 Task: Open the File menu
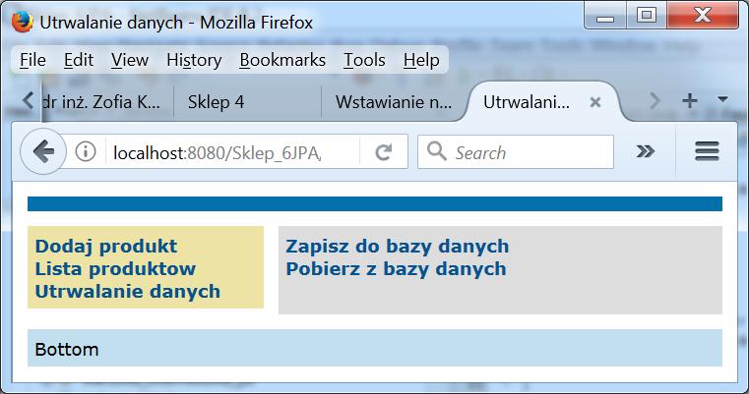(32, 60)
